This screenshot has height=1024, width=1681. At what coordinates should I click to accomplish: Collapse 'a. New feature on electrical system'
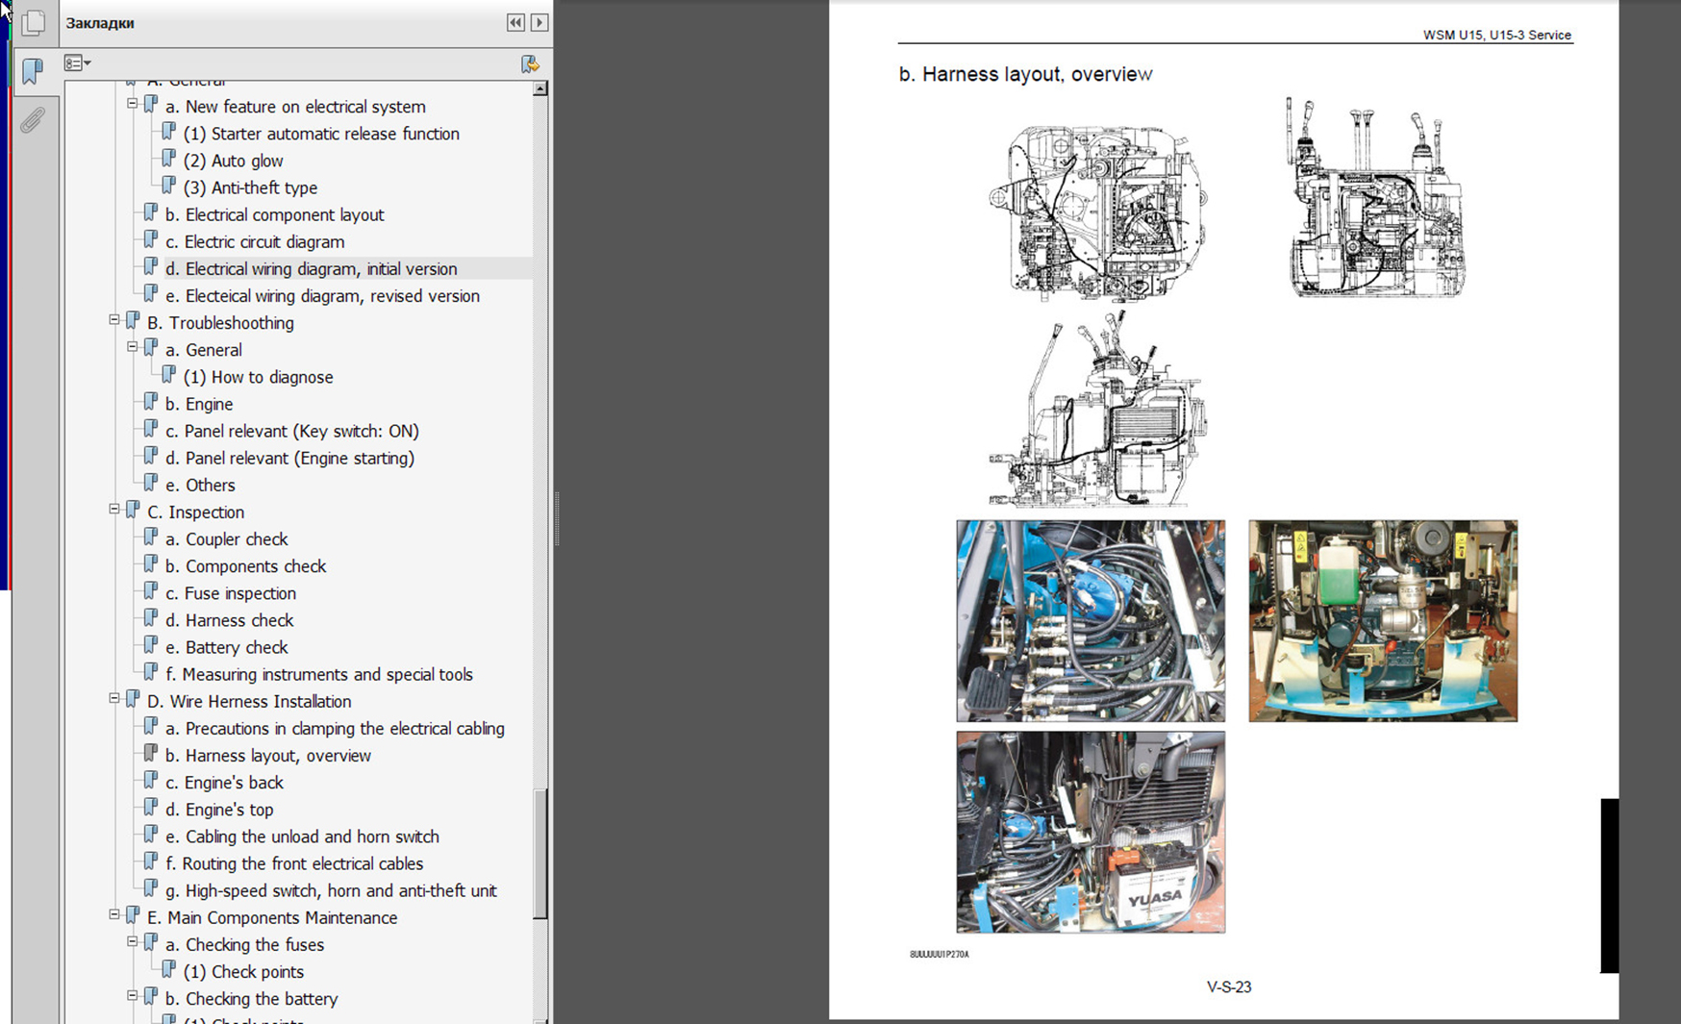133,104
